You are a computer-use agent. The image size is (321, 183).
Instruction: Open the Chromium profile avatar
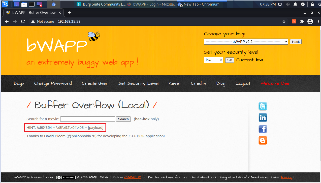(x=310, y=21)
